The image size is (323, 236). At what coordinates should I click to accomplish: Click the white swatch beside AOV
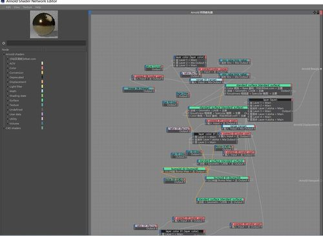(42, 63)
